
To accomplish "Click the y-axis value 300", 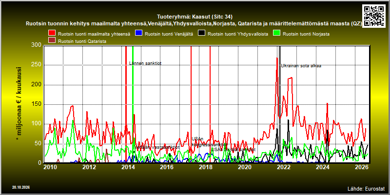I will pyautogui.click(x=37, y=45).
